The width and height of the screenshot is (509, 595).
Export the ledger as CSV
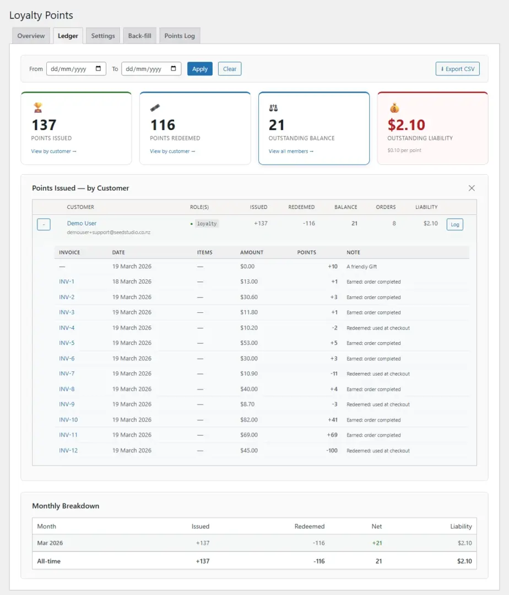point(457,69)
